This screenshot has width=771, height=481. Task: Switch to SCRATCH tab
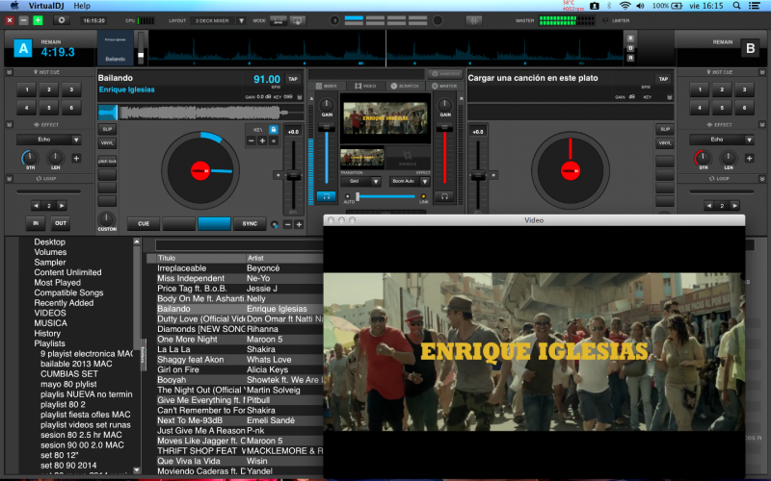405,86
